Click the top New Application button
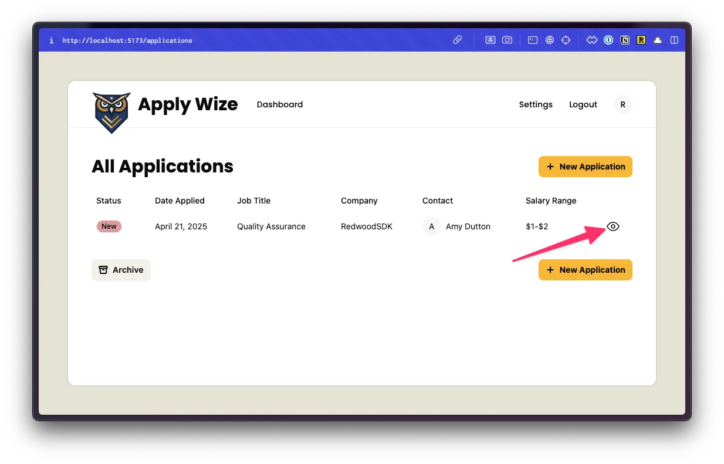Image resolution: width=724 pixels, height=464 pixels. pyautogui.click(x=586, y=167)
